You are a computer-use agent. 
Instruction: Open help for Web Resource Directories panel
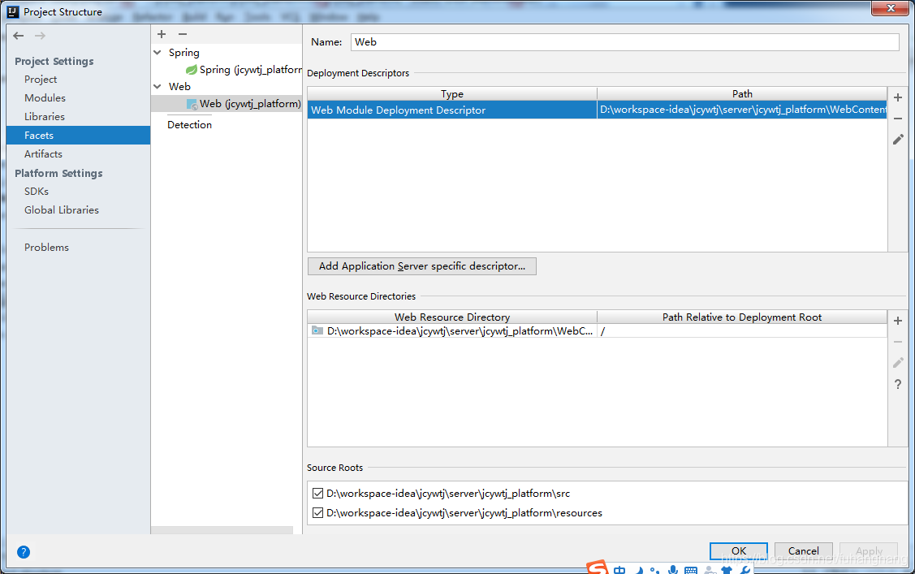(897, 384)
